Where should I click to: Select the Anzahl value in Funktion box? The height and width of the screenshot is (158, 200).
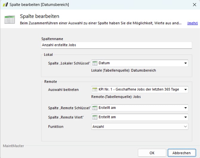99,127
